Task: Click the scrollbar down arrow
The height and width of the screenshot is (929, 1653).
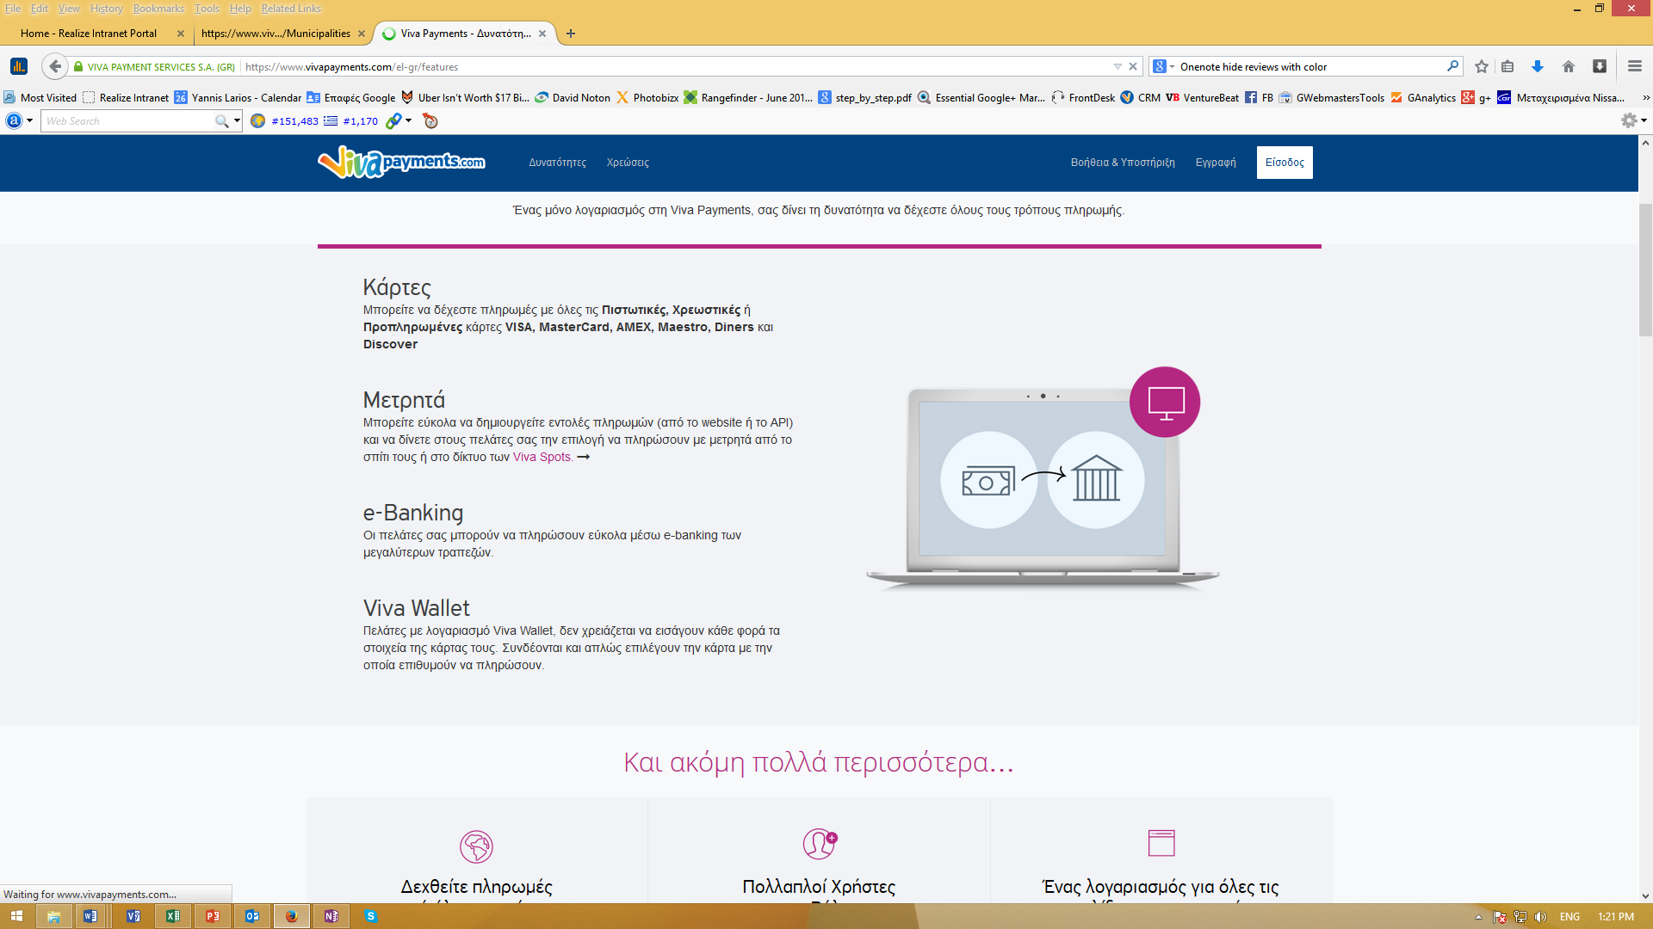Action: pyautogui.click(x=1645, y=895)
